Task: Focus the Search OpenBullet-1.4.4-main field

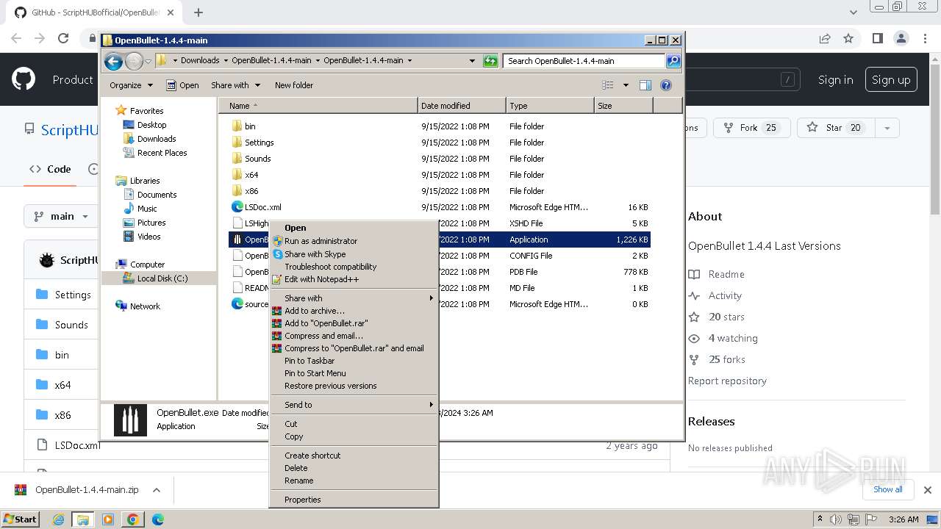Action: 584,61
